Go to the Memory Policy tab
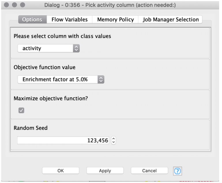 point(115,20)
